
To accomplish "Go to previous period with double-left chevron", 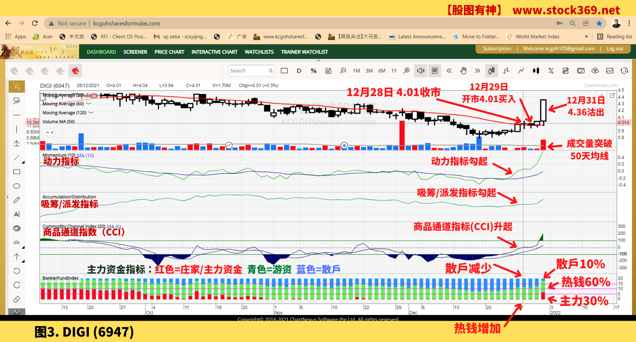I will (449, 71).
